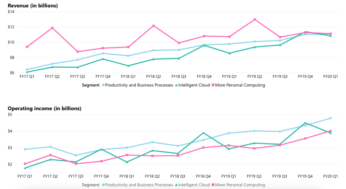Click Intelligent Cloud FY18 Q4 operating income peak
Screen dimensions: 346x189
pos(203,133)
